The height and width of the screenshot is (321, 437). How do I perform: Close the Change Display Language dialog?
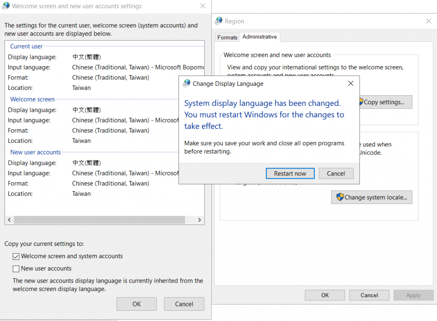coord(351,83)
